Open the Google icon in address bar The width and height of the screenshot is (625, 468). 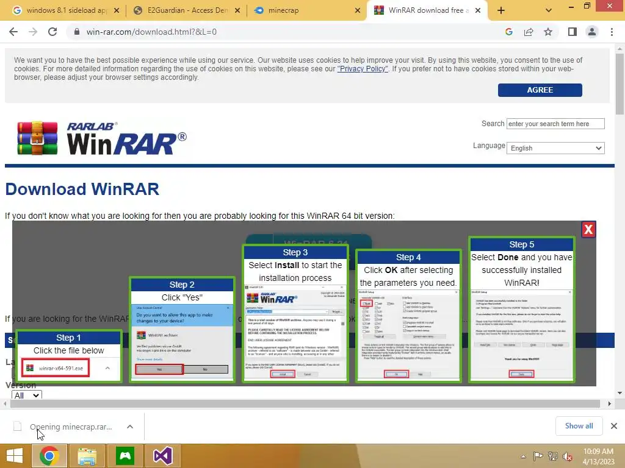(x=508, y=32)
